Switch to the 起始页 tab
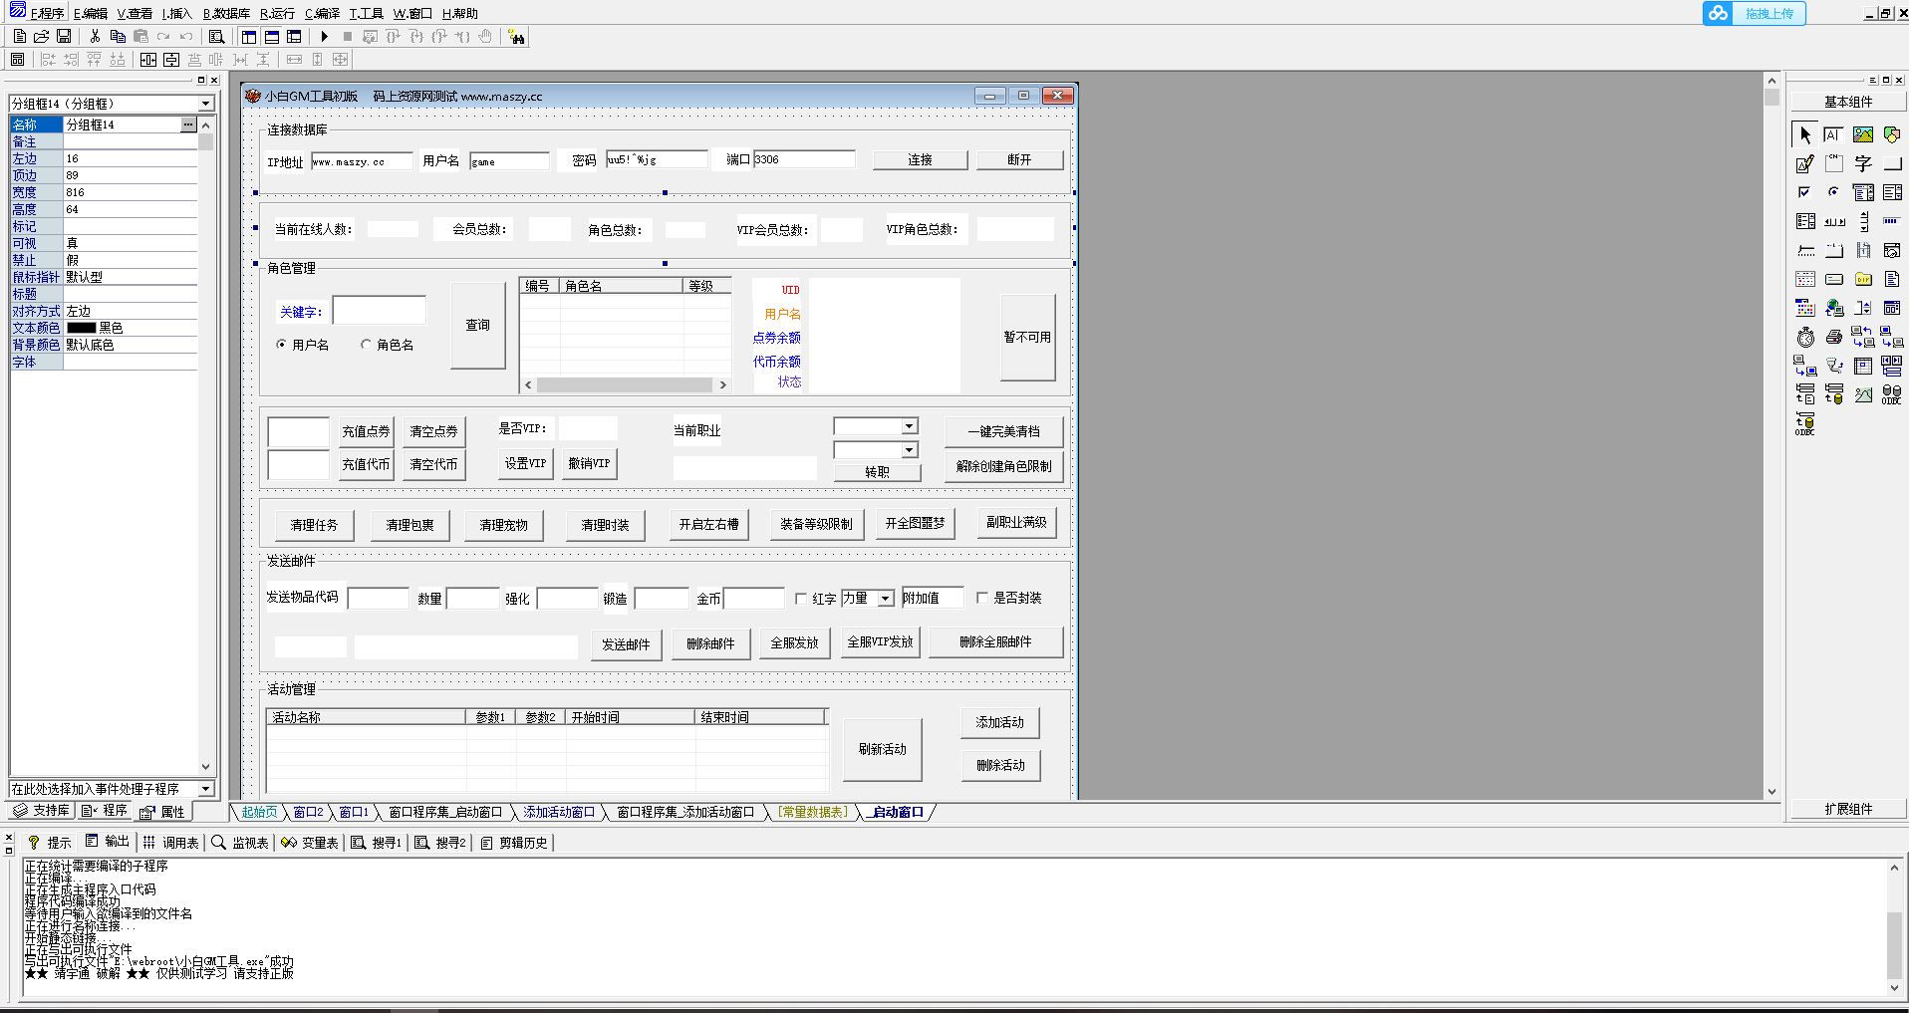 [x=259, y=812]
